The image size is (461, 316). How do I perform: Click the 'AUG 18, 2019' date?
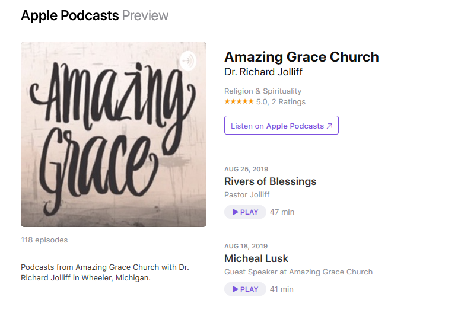tap(246, 247)
